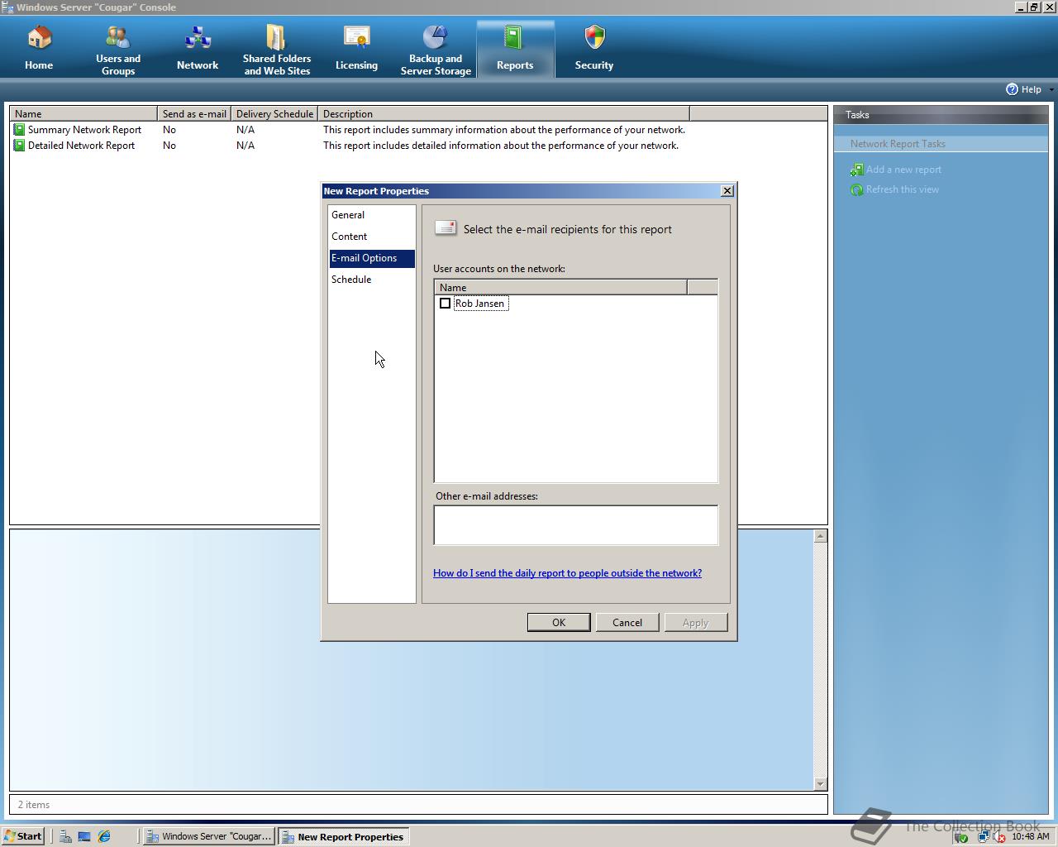This screenshot has width=1058, height=847.
Task: Click the Help question mark icon
Action: [x=1012, y=89]
